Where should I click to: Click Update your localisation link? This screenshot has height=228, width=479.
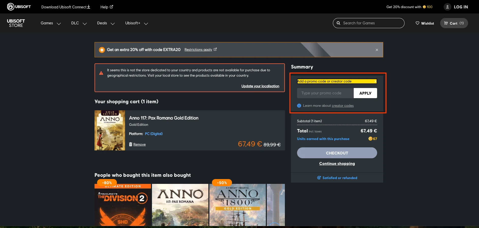(x=260, y=86)
